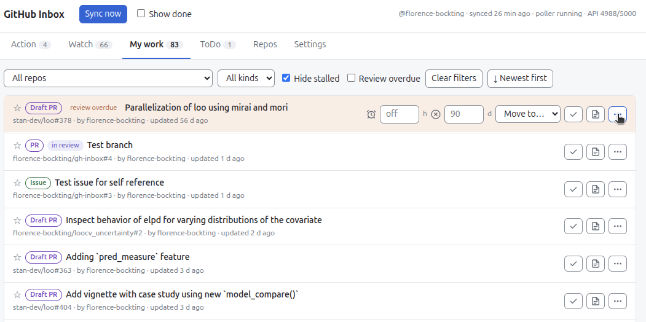
Task: Click the circled X stall icon
Action: [x=436, y=114]
